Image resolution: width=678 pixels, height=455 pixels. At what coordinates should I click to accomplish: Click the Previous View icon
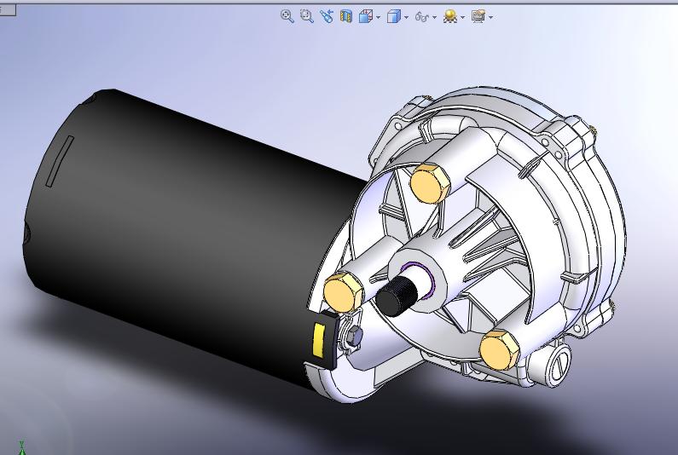[x=327, y=16]
